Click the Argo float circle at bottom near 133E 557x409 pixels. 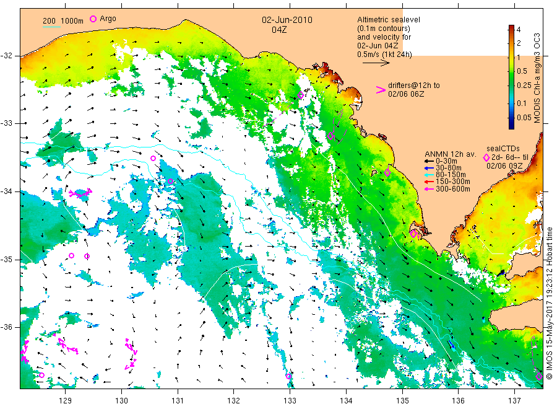pyautogui.click(x=289, y=376)
